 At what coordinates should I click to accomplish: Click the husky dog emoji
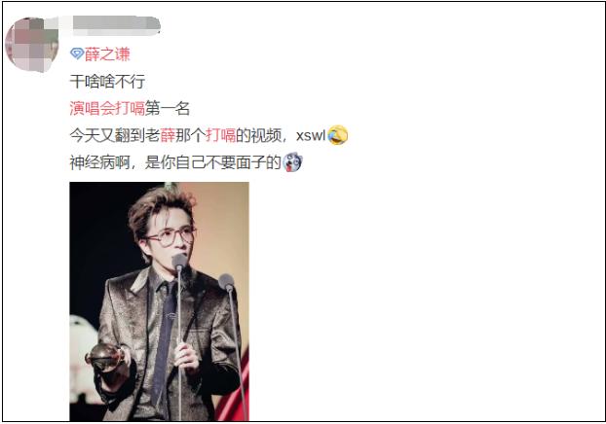point(292,162)
